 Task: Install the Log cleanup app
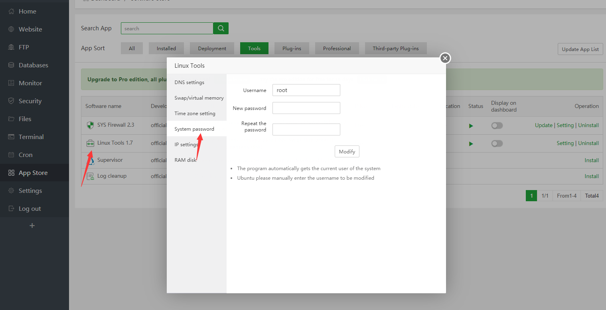coord(592,176)
